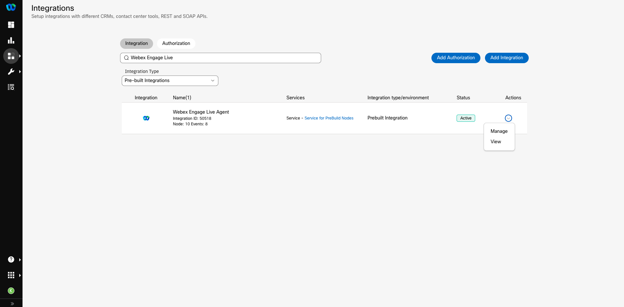Open the Tools wrench icon in the sidebar
The width and height of the screenshot is (624, 307).
pos(11,72)
